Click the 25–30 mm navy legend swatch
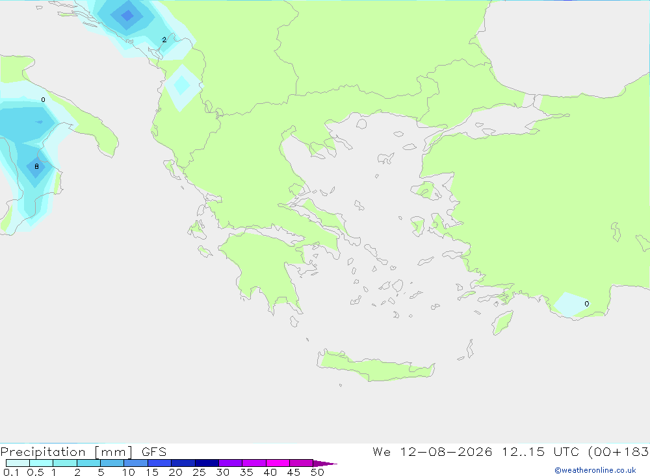 [207, 463]
